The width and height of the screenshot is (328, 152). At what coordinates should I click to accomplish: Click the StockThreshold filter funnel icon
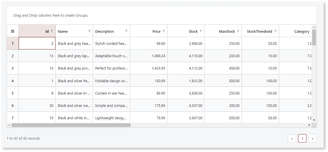point(275,31)
